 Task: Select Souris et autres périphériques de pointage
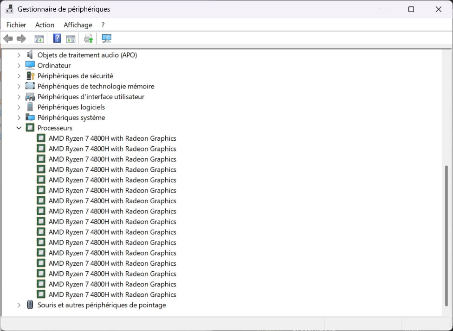[102, 305]
